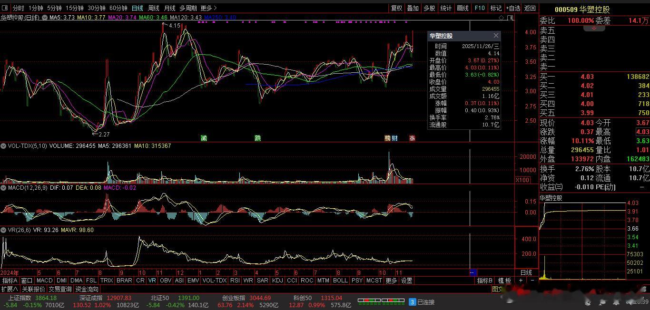Click the blue connection status icon

click(413, 302)
